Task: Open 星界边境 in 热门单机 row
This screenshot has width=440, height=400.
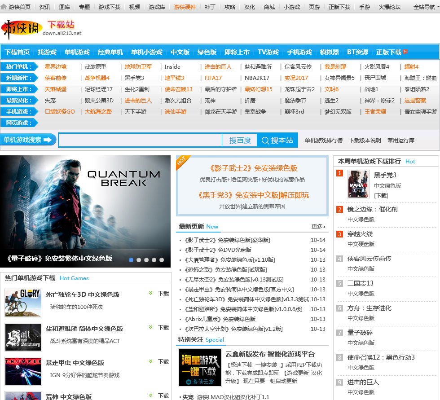Action: click(x=56, y=67)
